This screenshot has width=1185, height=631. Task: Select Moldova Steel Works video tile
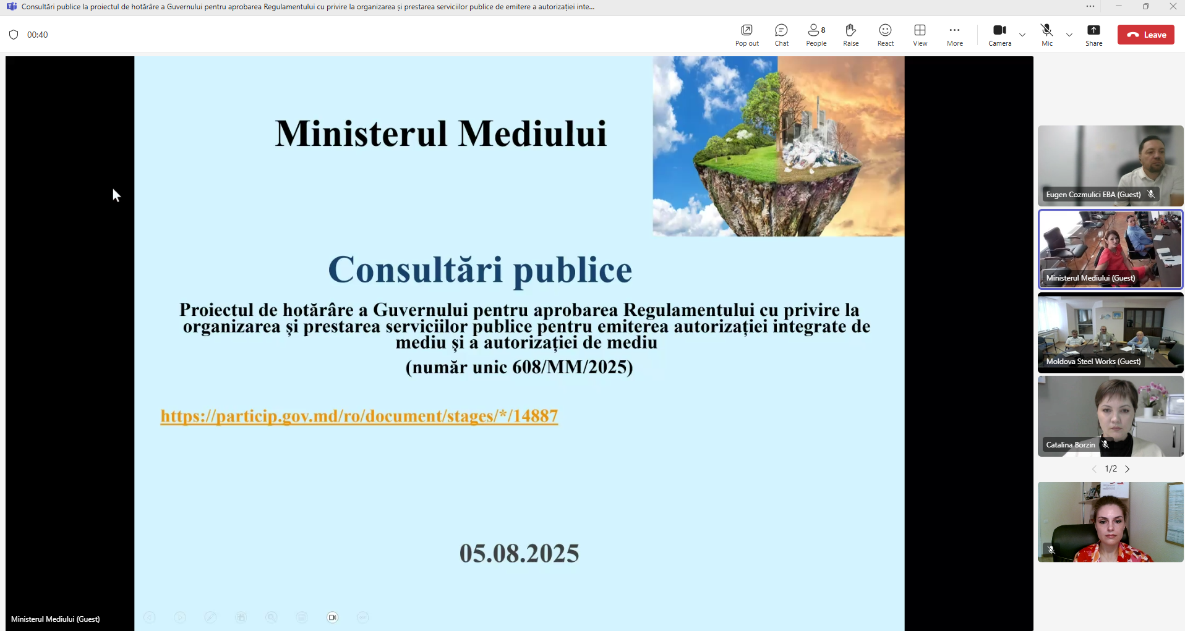1110,333
